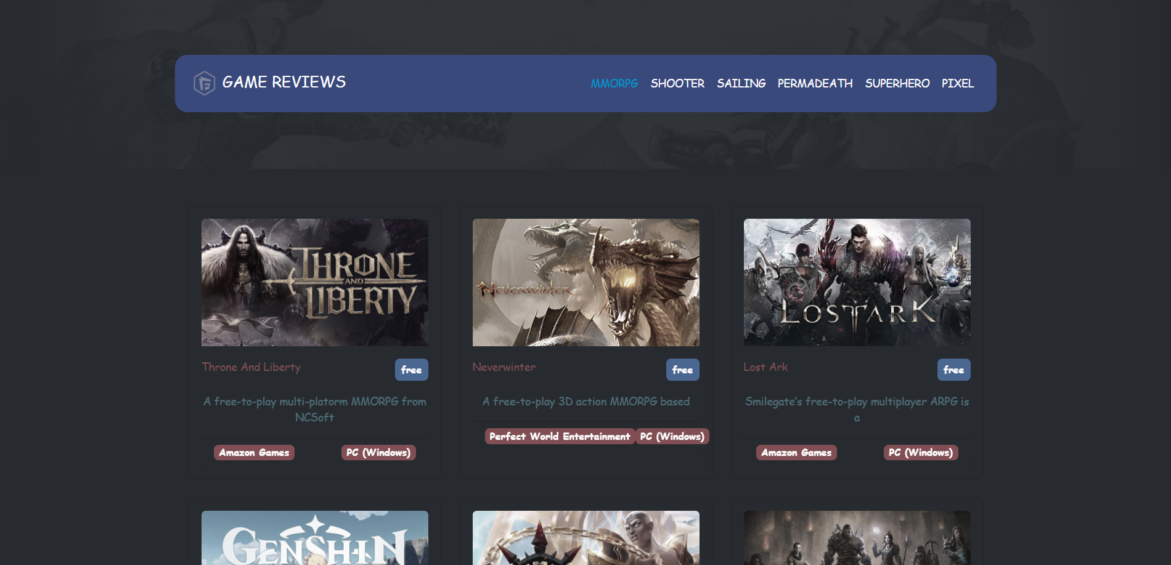Screen dimensions: 1171x565
Task: Switch to the Shooter category
Action: pyautogui.click(x=677, y=83)
